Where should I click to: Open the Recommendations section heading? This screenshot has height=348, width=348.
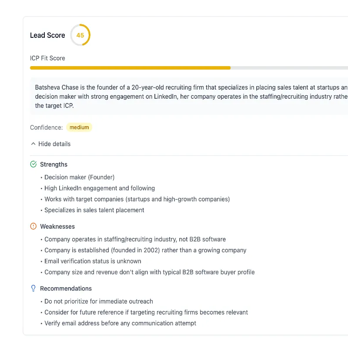(x=66, y=288)
